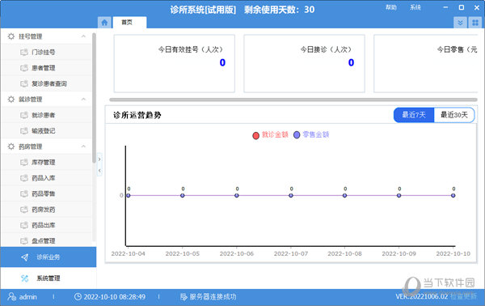
Task: Click the chart data point for 2022-10-10
Action: (x=453, y=195)
